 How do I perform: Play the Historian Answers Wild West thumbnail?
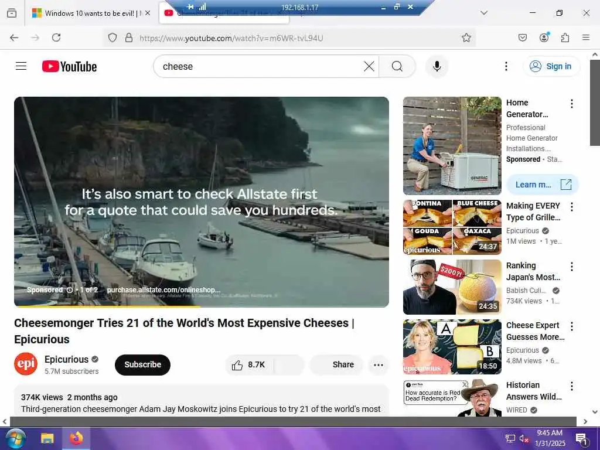[x=452, y=398]
